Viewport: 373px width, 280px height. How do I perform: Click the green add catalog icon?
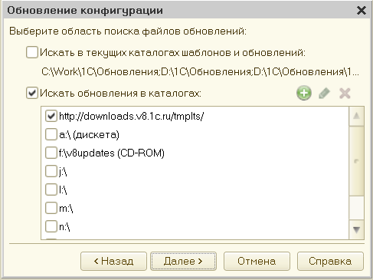pyautogui.click(x=304, y=93)
